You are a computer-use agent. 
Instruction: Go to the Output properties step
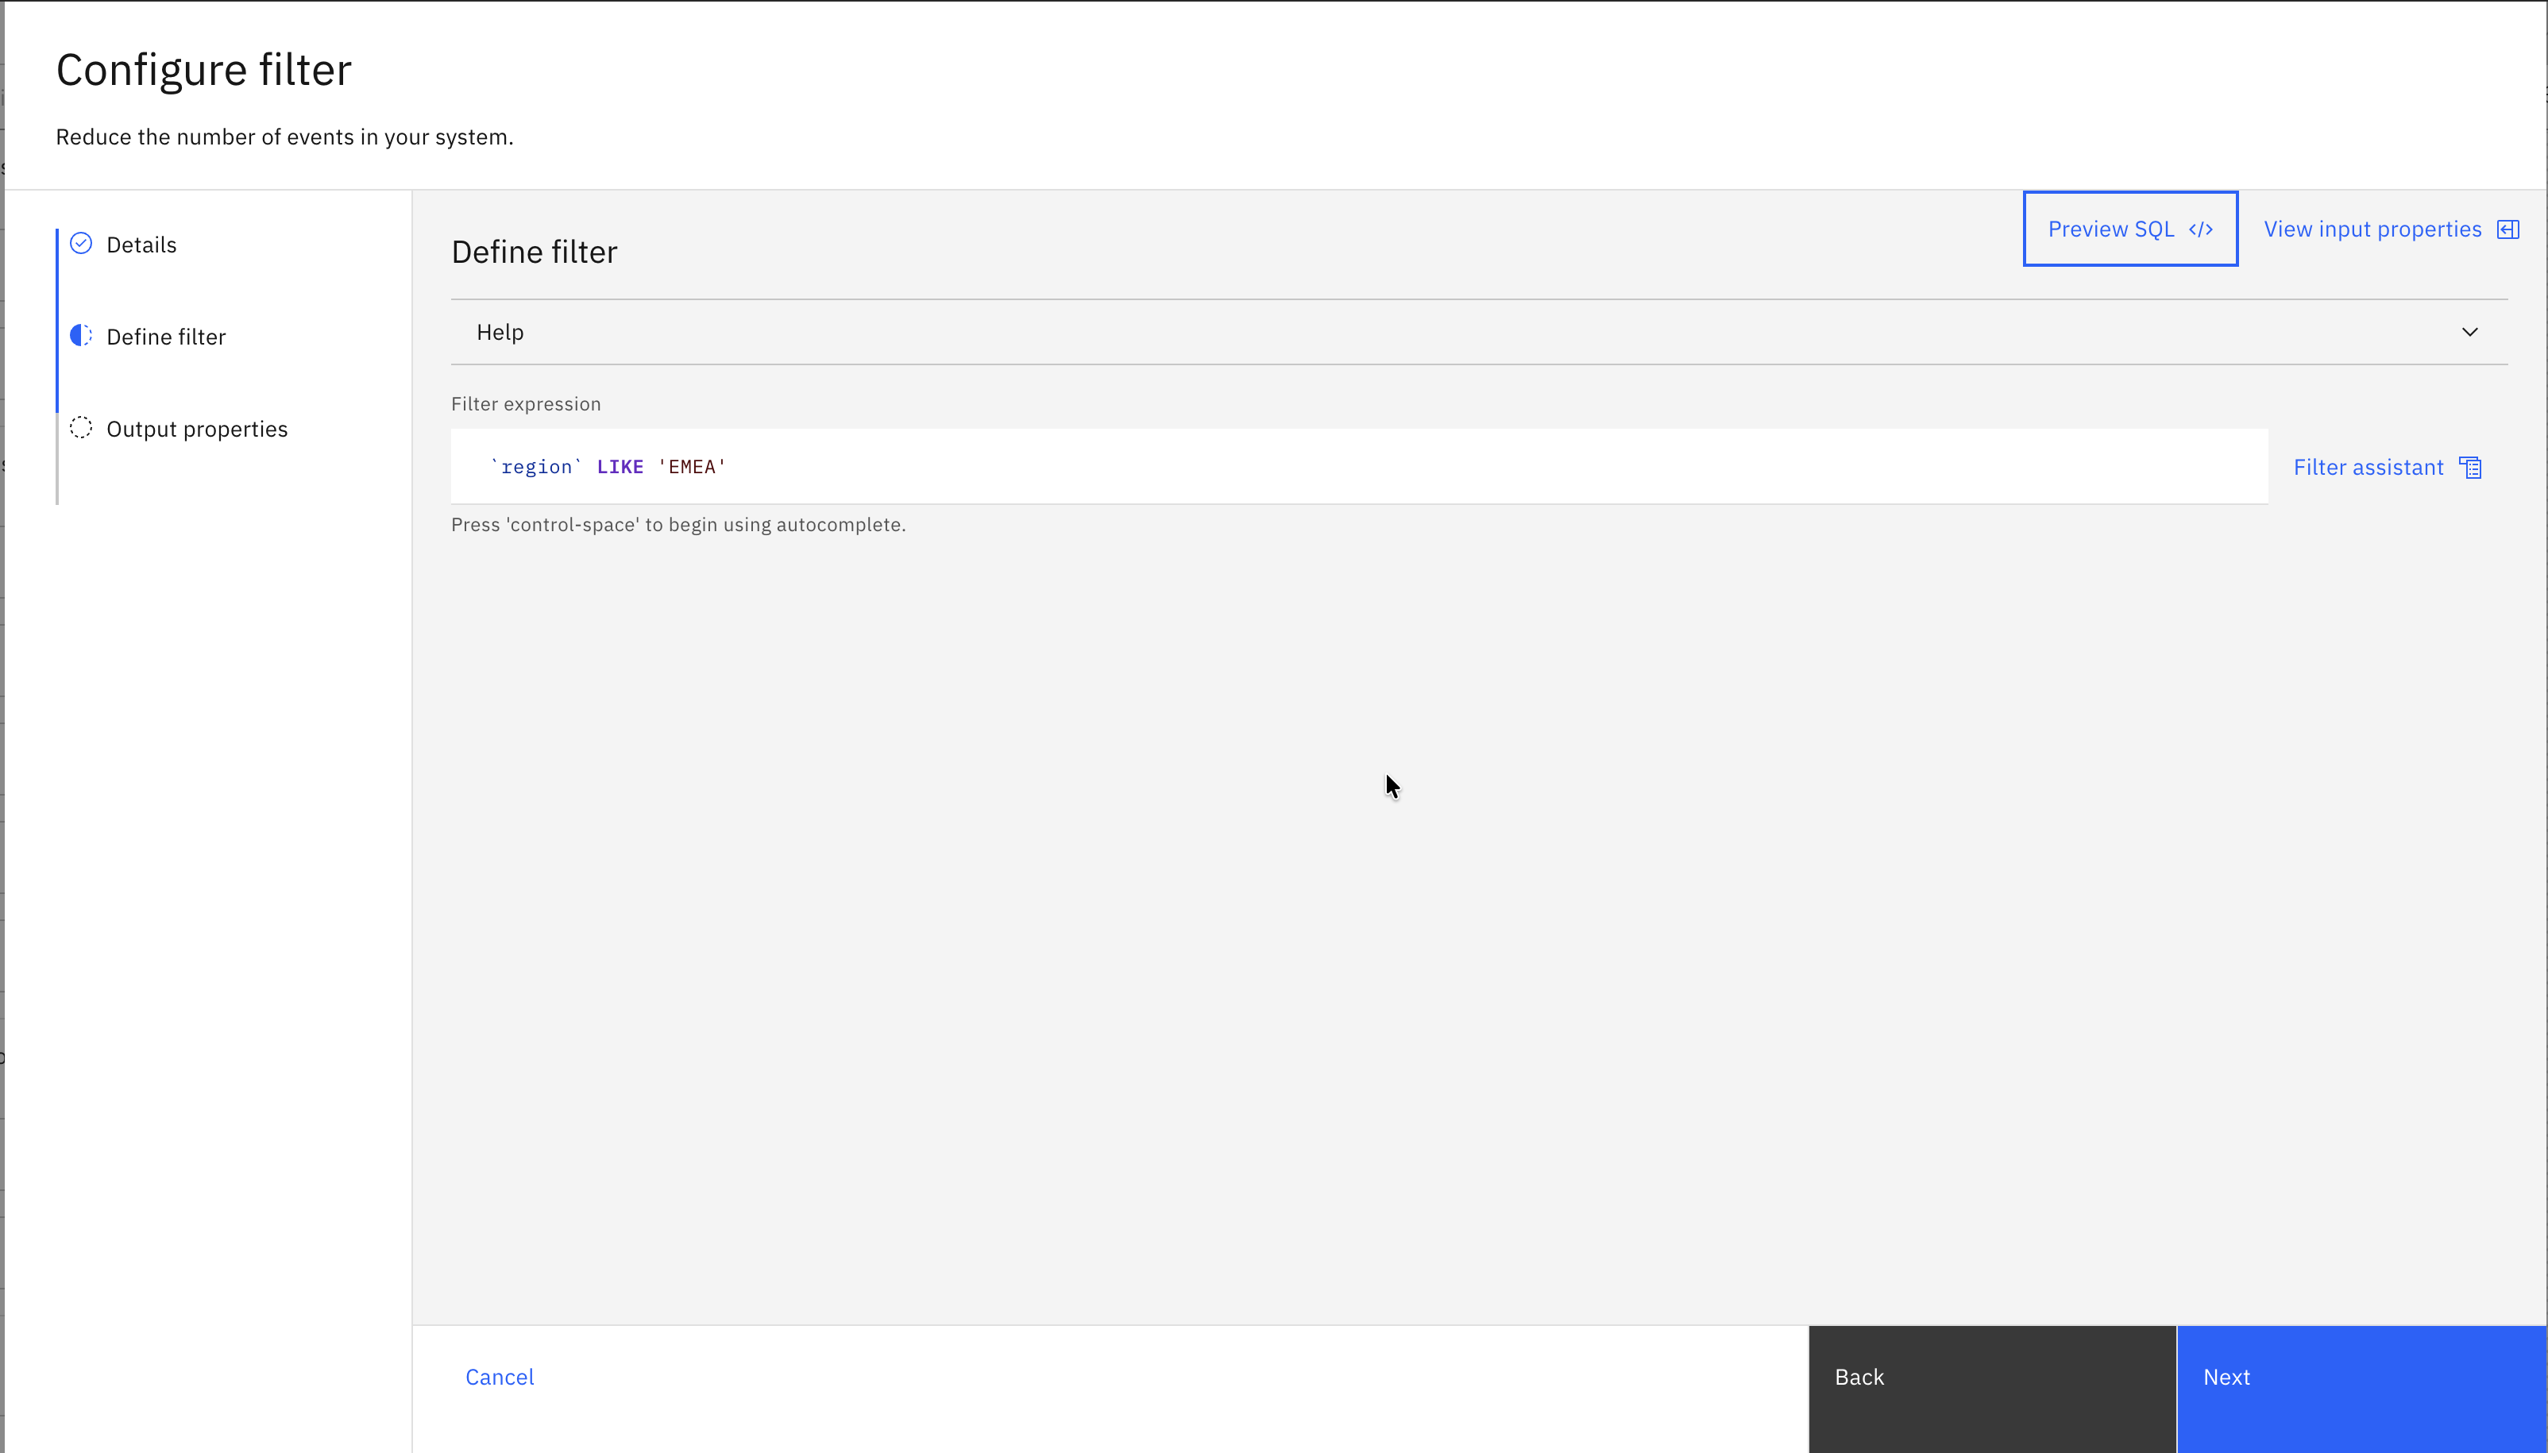point(197,428)
